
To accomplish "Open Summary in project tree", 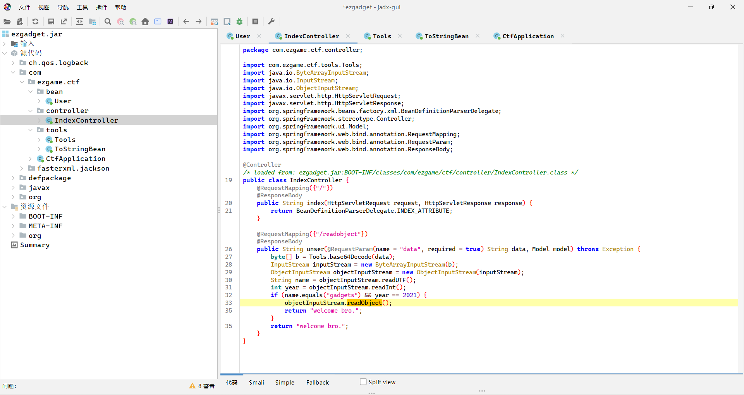I will (35, 245).
